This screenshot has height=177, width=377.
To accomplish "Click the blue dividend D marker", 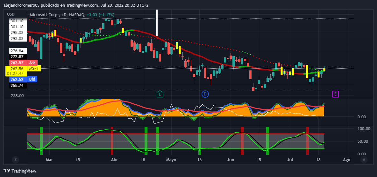I will 205,94.
